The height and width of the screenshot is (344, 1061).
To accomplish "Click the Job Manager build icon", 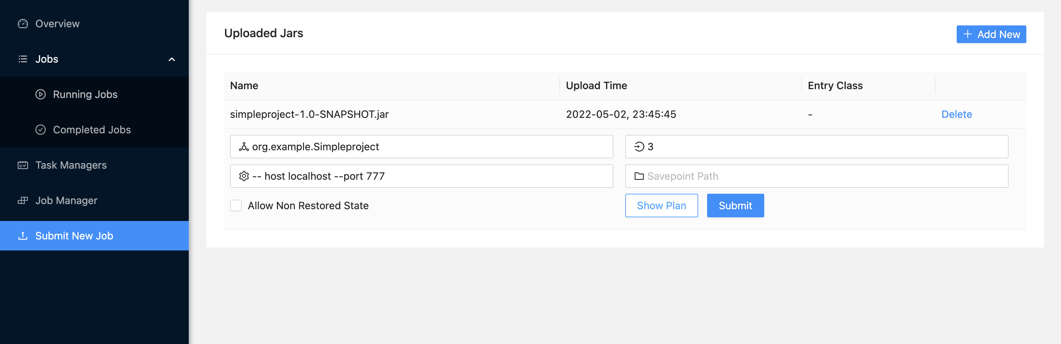I will 22,201.
